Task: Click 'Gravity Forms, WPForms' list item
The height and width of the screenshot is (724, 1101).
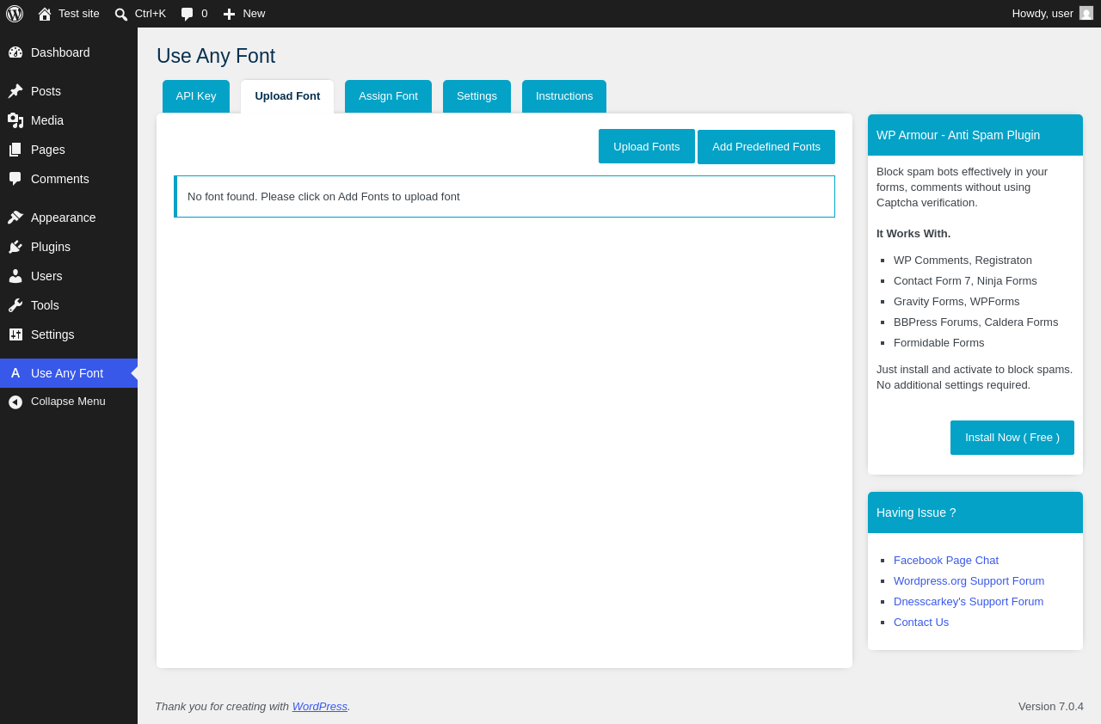Action: coord(956,302)
